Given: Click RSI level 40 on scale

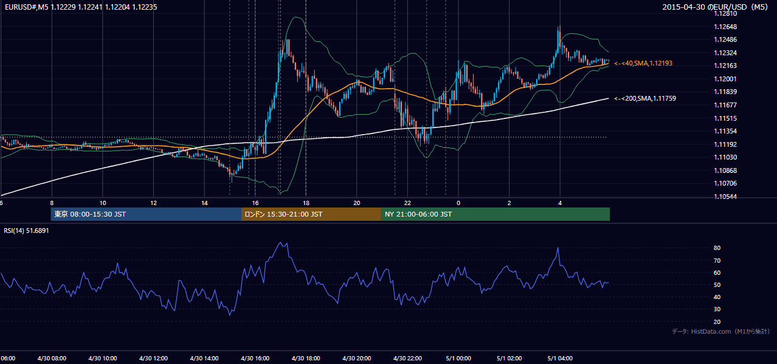Looking at the screenshot, I should coord(717,297).
